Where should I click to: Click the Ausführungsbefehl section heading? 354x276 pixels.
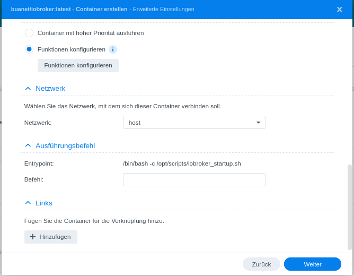(65, 146)
